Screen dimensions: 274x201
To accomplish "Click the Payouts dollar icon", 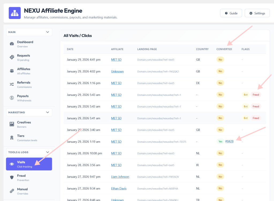I will 12,98.
